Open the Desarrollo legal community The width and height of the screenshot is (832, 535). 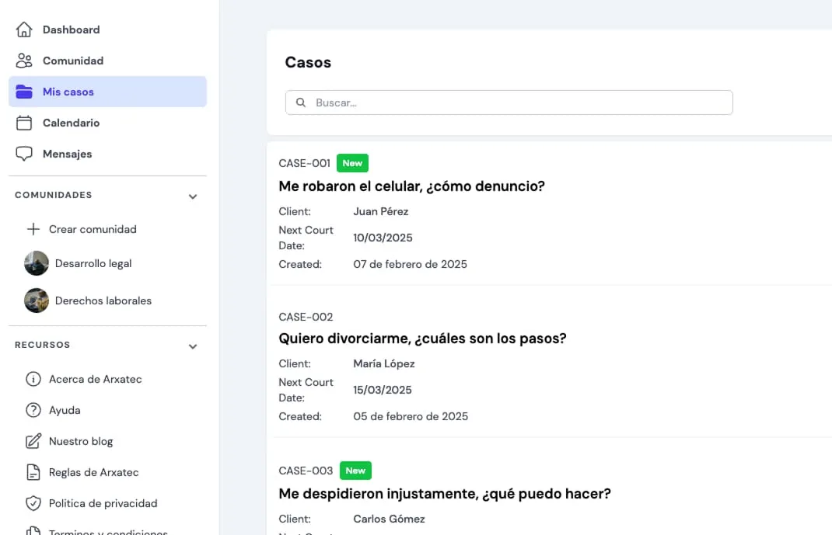pos(93,263)
